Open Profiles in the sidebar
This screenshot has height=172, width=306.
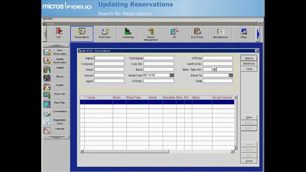click(56, 87)
